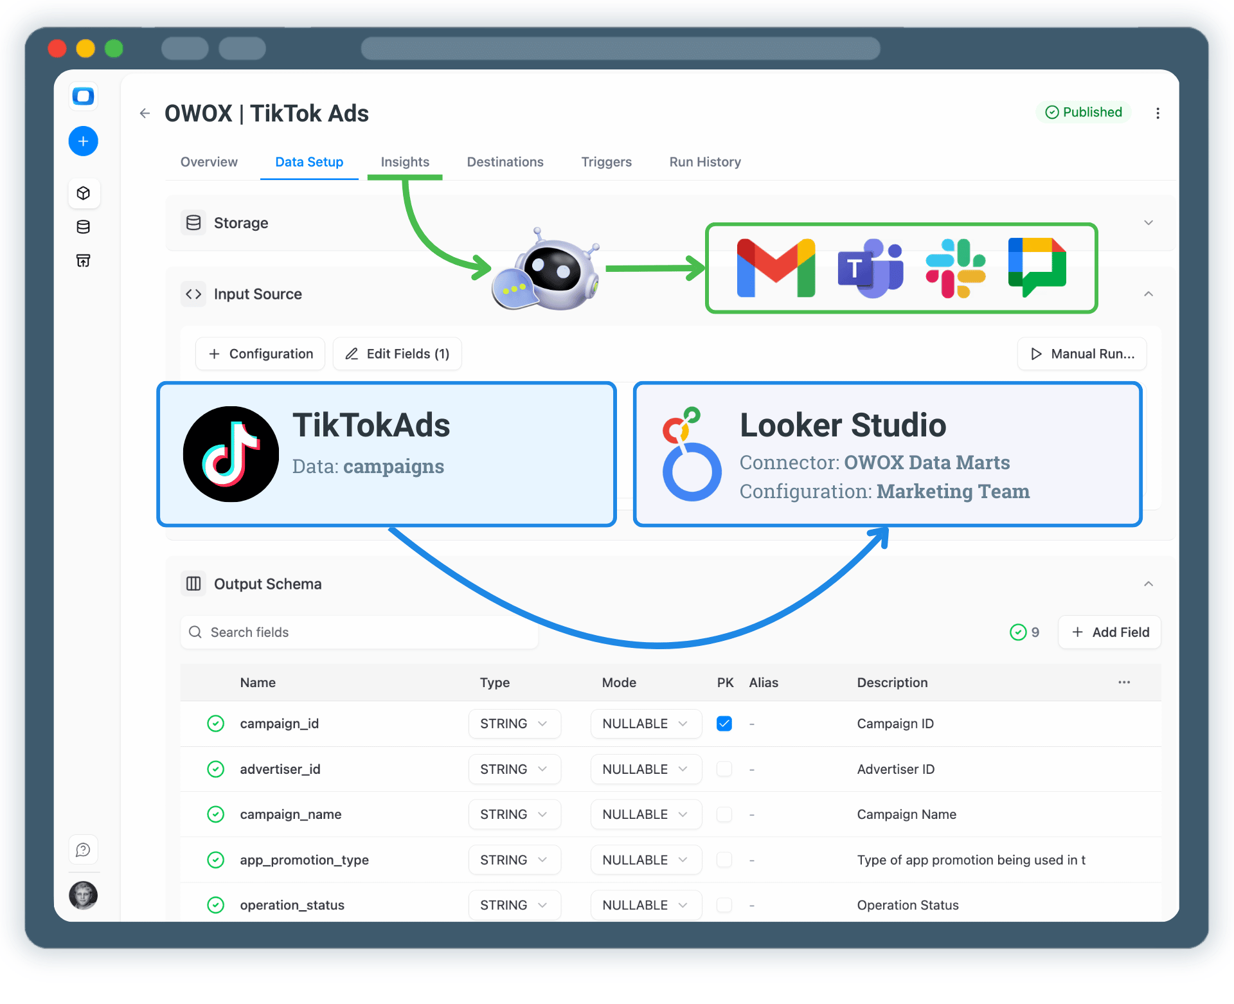The width and height of the screenshot is (1234, 1004).
Task: Click inside the Search fields input
Action: pyautogui.click(x=359, y=632)
